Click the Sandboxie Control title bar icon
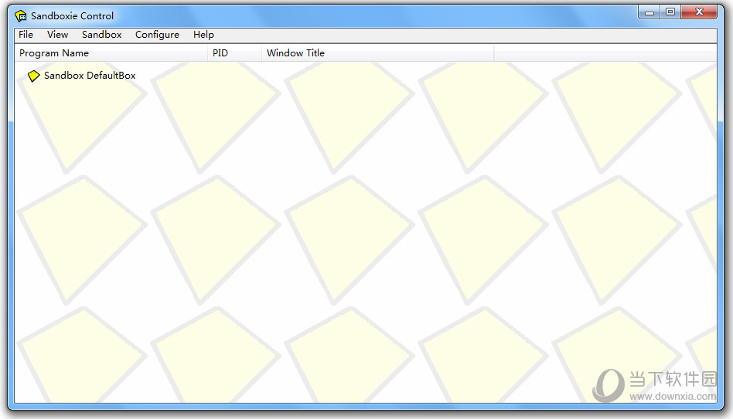 coord(21,16)
